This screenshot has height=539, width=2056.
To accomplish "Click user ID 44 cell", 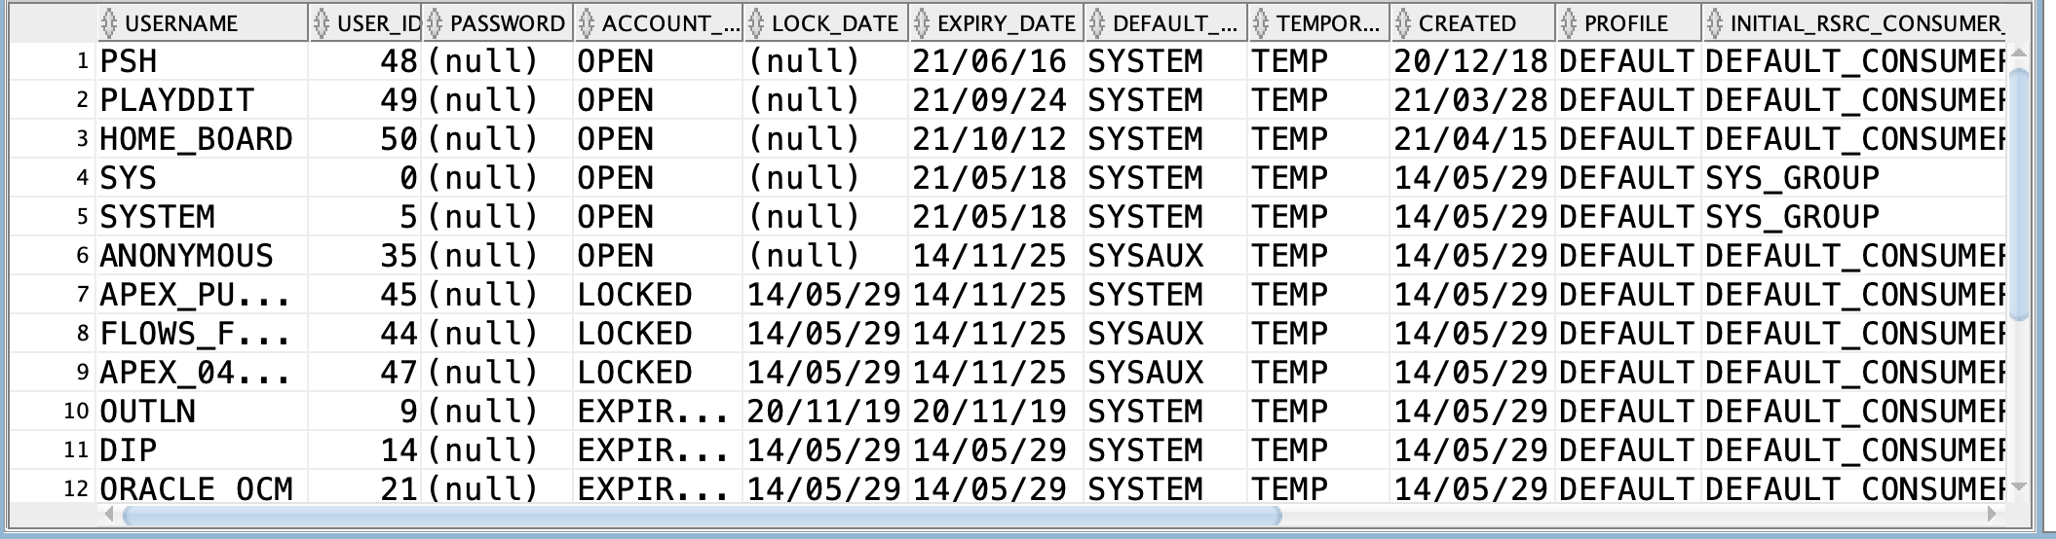I will (x=365, y=334).
